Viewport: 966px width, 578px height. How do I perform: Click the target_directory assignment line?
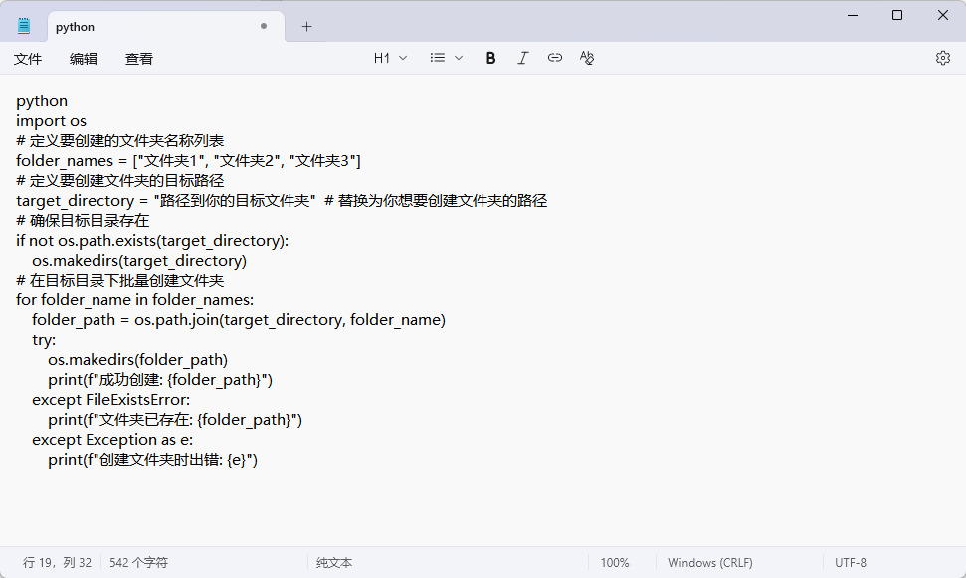[282, 200]
